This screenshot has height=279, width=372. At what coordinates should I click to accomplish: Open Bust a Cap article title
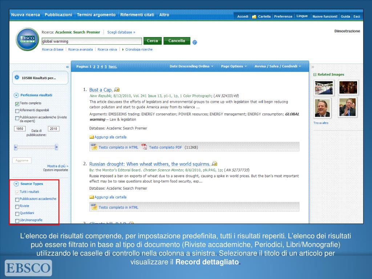(x=101, y=90)
